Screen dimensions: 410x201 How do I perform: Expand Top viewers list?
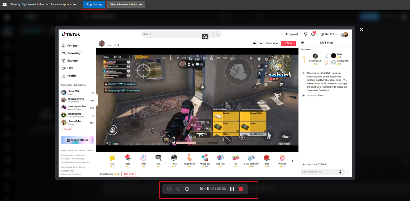(x=307, y=49)
